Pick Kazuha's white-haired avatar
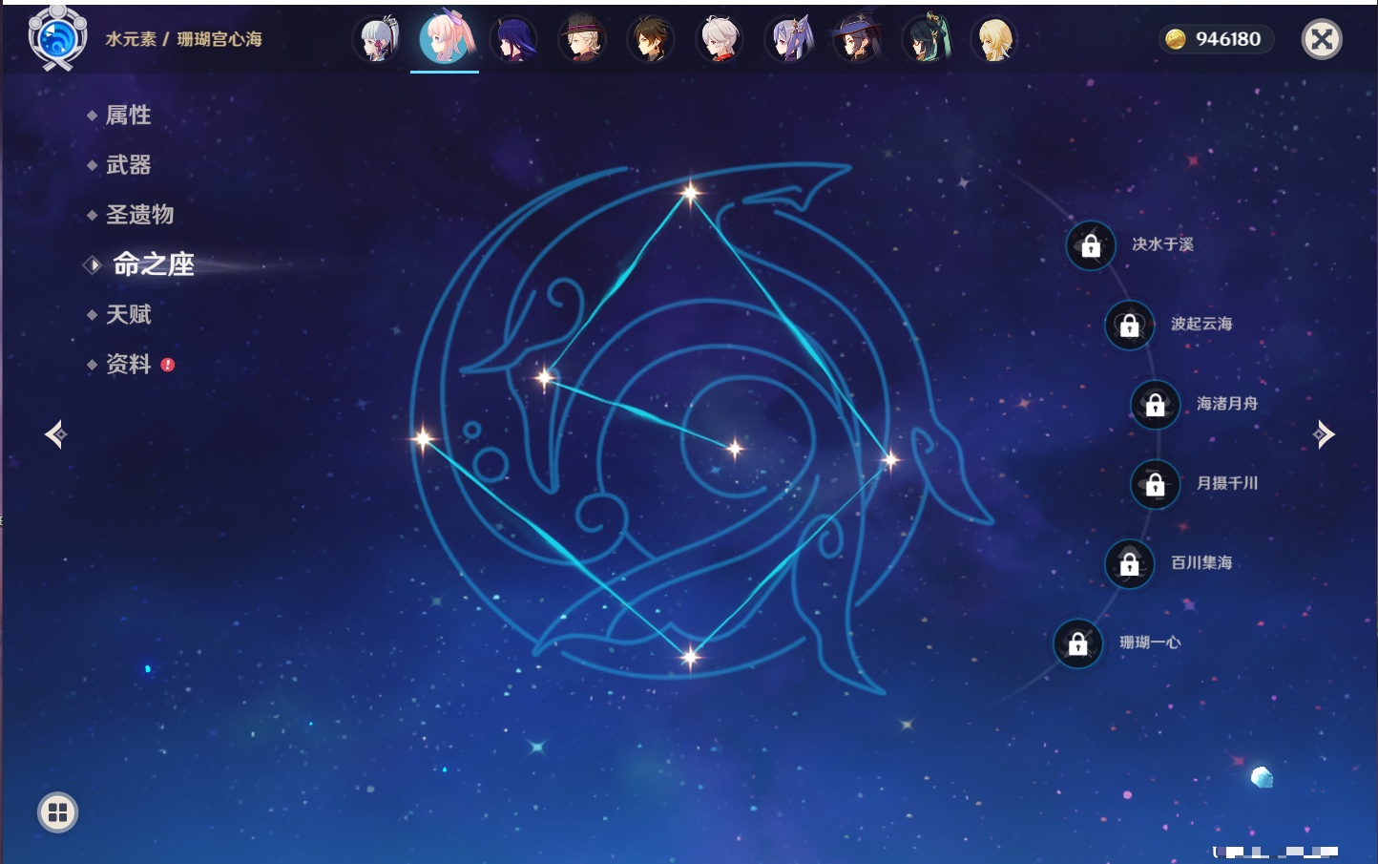Screen dimensions: 1378x864 720,40
